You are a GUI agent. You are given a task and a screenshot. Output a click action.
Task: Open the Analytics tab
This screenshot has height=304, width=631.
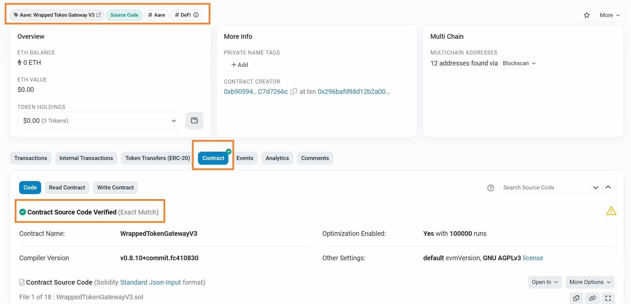pos(277,158)
